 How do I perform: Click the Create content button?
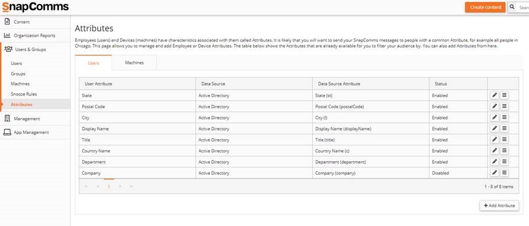tap(485, 7)
